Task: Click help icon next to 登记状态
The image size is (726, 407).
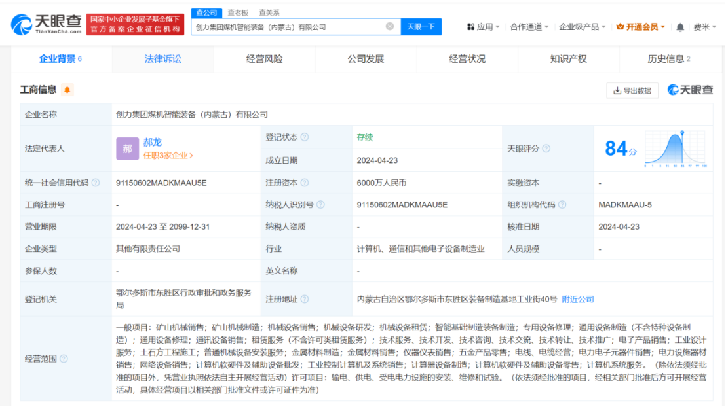Action: click(x=305, y=137)
